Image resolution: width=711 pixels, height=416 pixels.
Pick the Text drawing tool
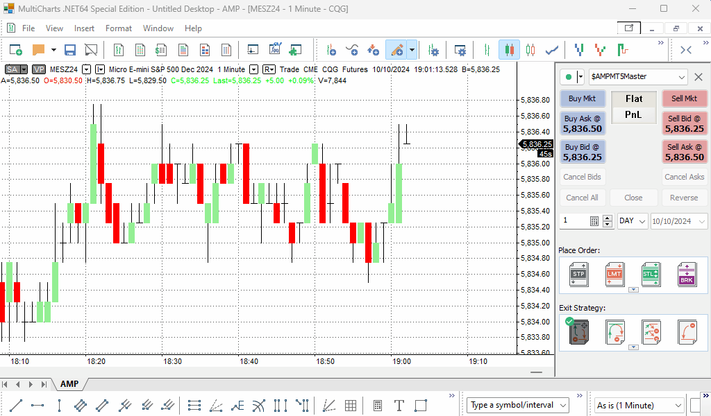pyautogui.click(x=399, y=405)
